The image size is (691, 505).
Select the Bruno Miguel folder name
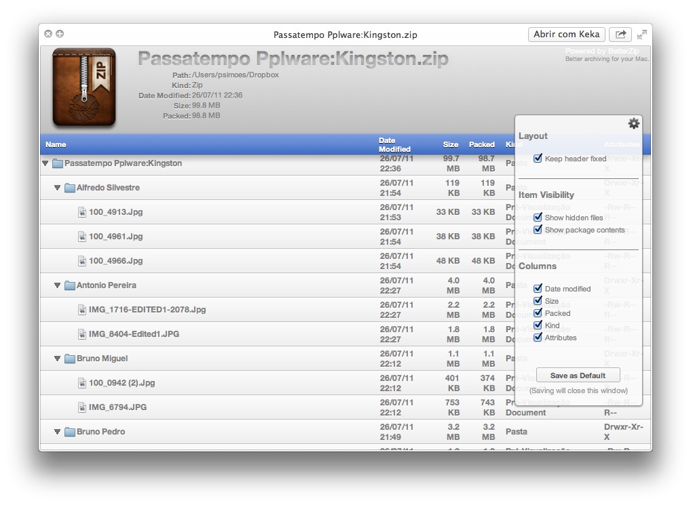102,359
